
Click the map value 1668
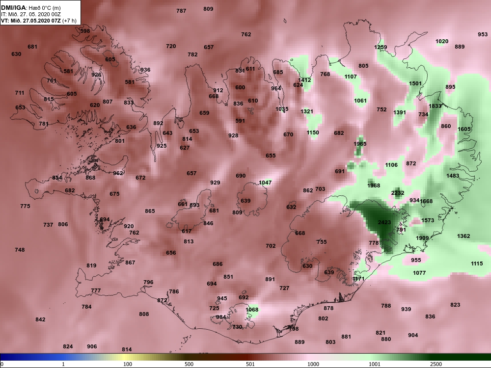(426, 201)
